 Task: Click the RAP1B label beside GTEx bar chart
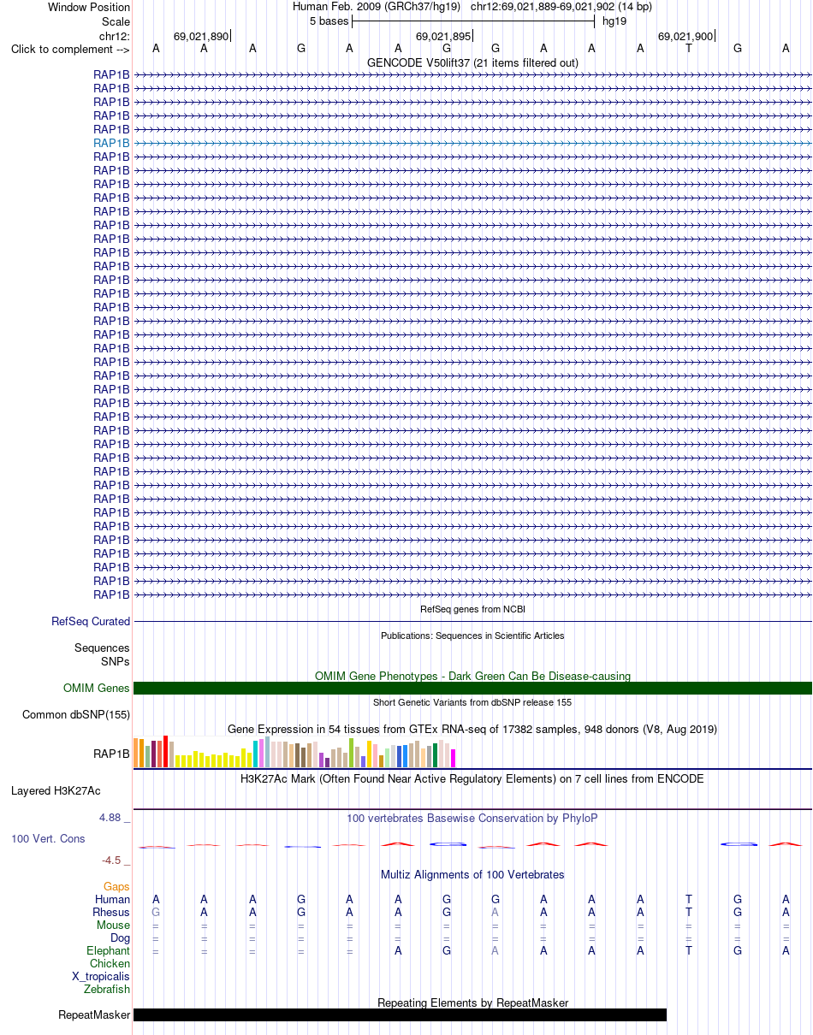click(x=111, y=754)
